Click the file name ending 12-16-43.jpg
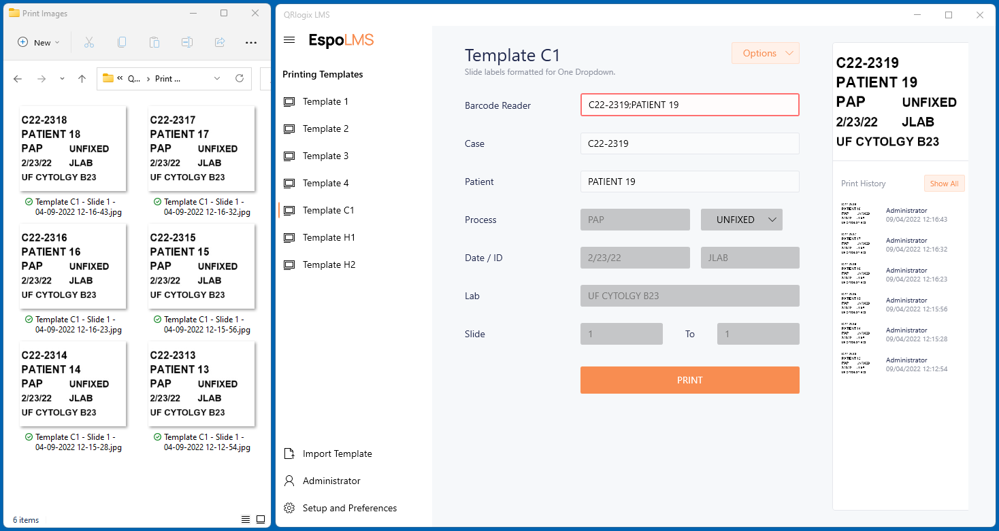999x531 pixels. tap(78, 207)
